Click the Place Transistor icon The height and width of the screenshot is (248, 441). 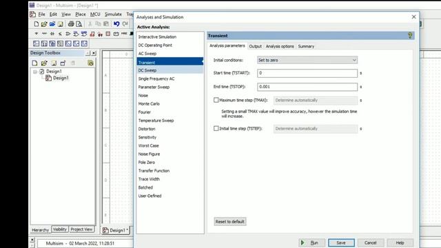(60, 34)
